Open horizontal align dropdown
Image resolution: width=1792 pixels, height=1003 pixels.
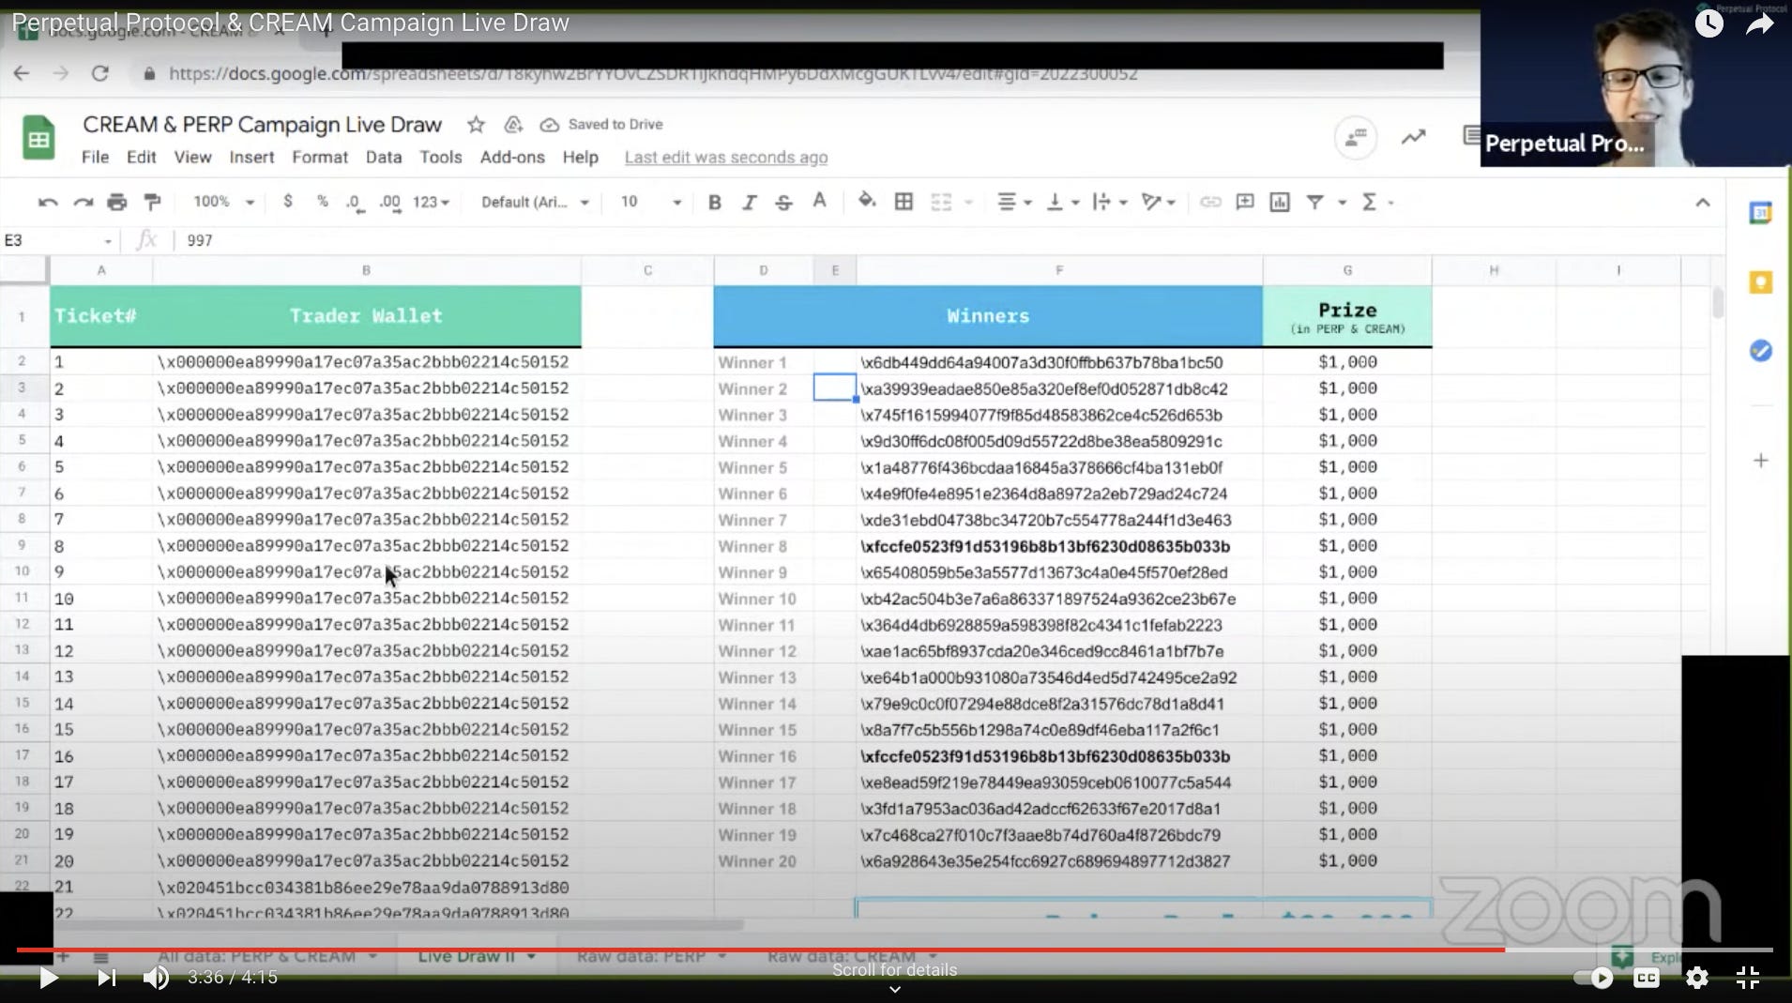pyautogui.click(x=1013, y=202)
